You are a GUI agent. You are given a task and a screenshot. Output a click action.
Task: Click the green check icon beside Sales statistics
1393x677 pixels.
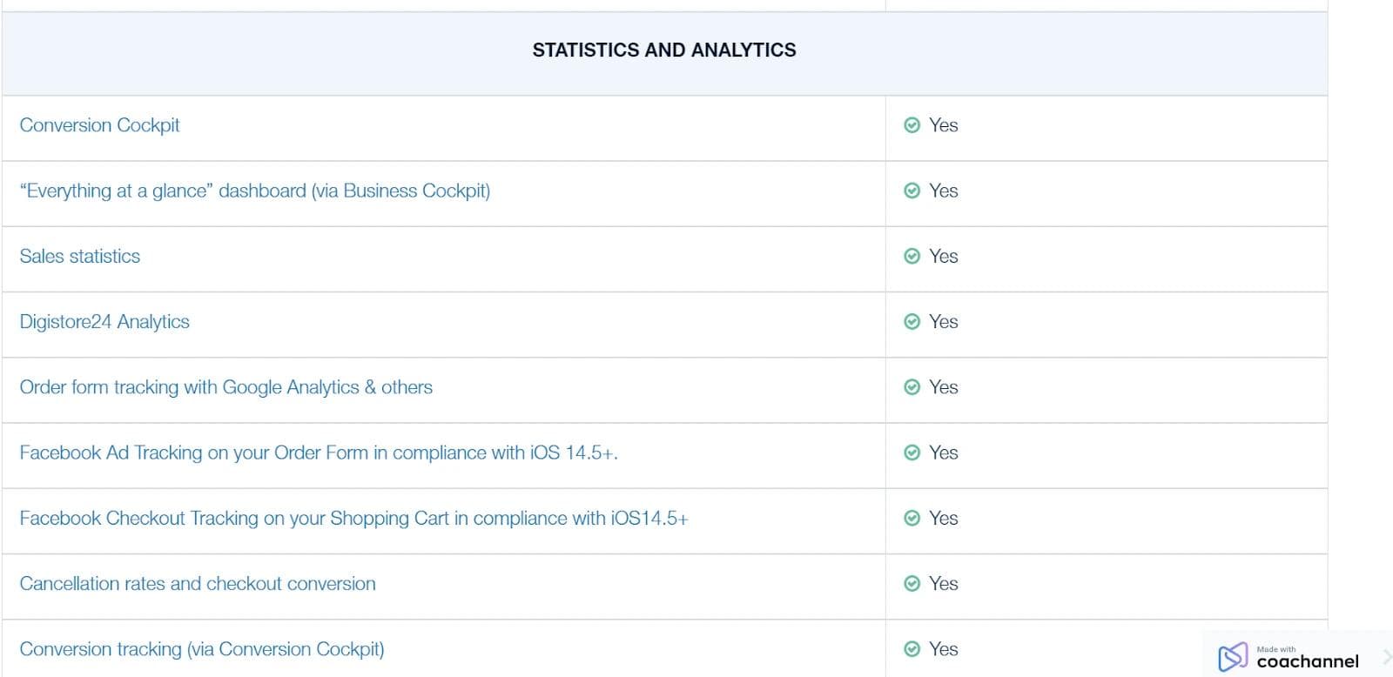(x=912, y=256)
